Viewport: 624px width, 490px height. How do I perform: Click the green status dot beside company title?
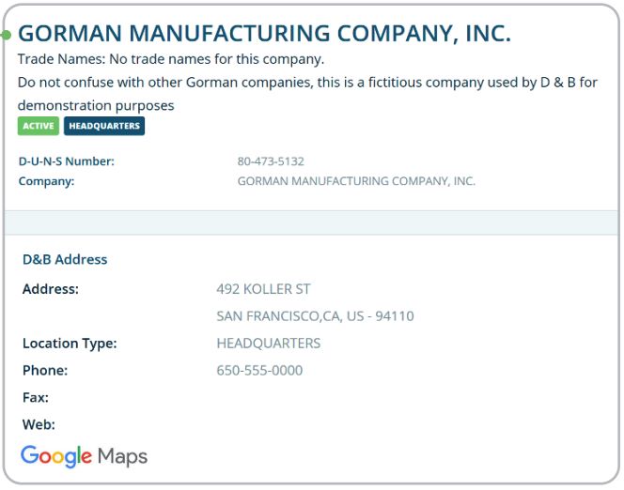[6, 36]
